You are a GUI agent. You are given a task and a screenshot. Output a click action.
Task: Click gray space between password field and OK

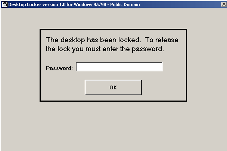[113, 75]
